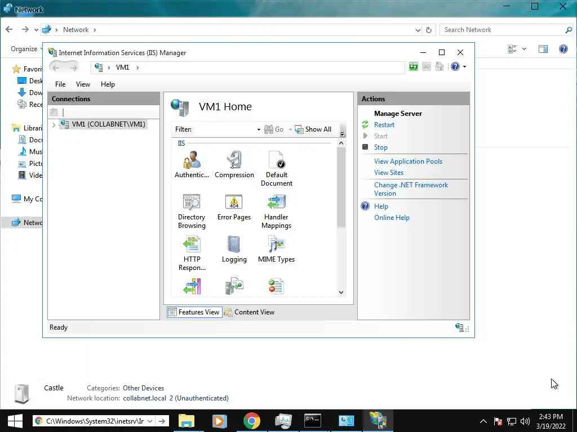
Task: Click the Go filter button
Action: [x=274, y=129]
